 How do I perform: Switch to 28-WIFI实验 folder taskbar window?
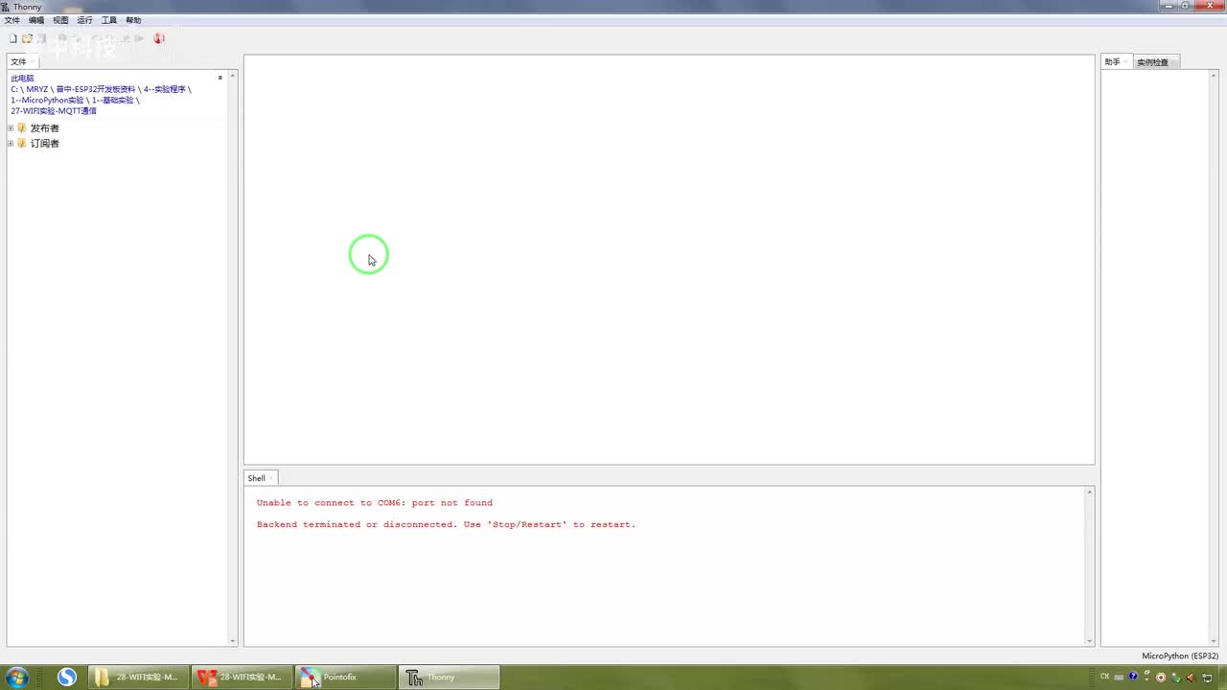[138, 677]
